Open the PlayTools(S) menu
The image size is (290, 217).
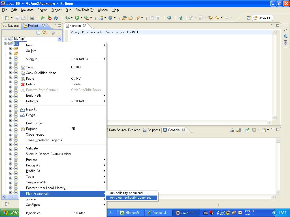pyautogui.click(x=84, y=10)
